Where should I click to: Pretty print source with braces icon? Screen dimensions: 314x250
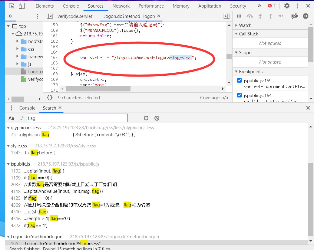coord(50,97)
